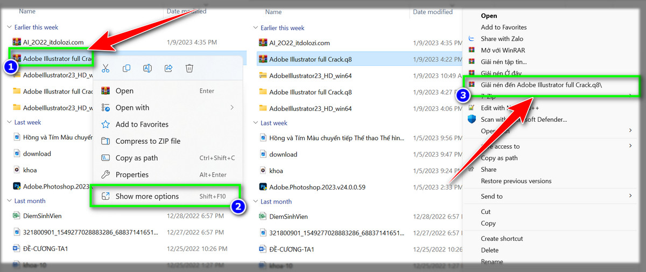646x272 pixels.
Task: Click the Excel icon of DiemSinhVien in the right window
Action: click(263, 217)
